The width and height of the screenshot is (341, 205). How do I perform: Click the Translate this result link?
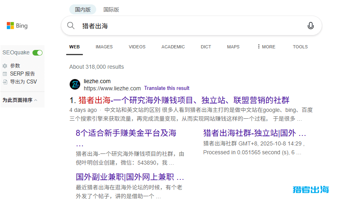click(x=167, y=88)
